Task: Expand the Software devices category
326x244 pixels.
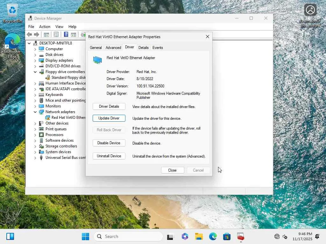Action: (35, 140)
